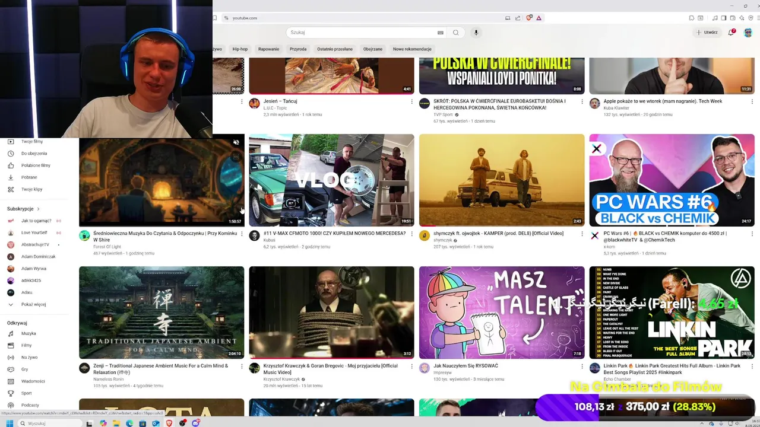Open the media control music note icon
Screen dimensions: 760x427
click(x=715, y=18)
